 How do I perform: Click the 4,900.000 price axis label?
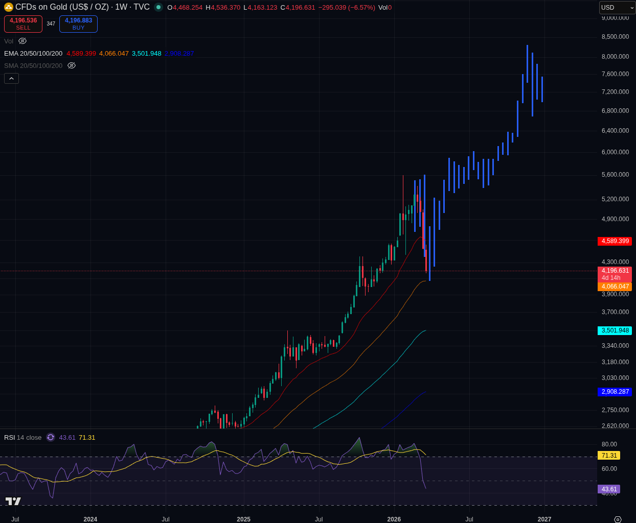tap(615, 219)
